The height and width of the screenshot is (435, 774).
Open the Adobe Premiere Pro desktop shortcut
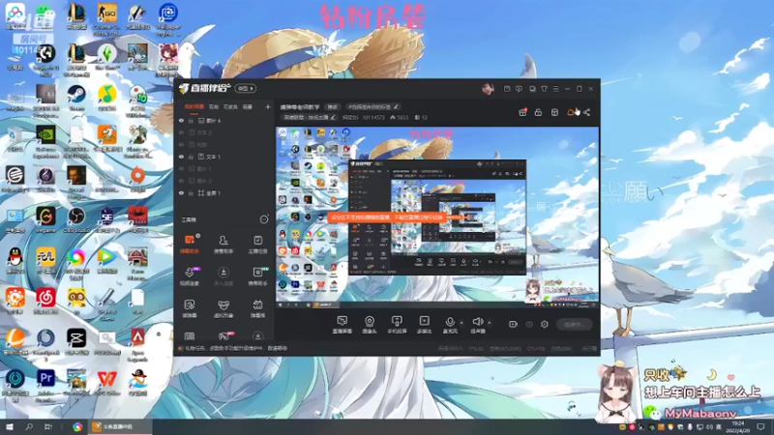(x=45, y=385)
